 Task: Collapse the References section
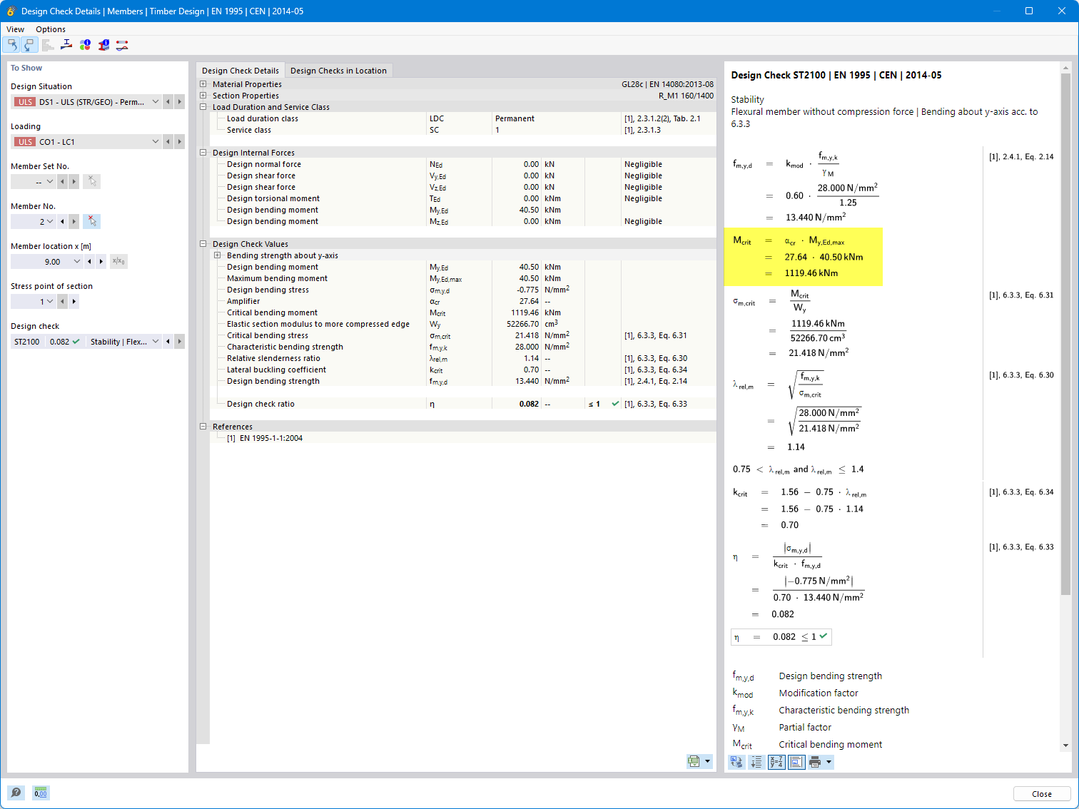[x=203, y=427]
